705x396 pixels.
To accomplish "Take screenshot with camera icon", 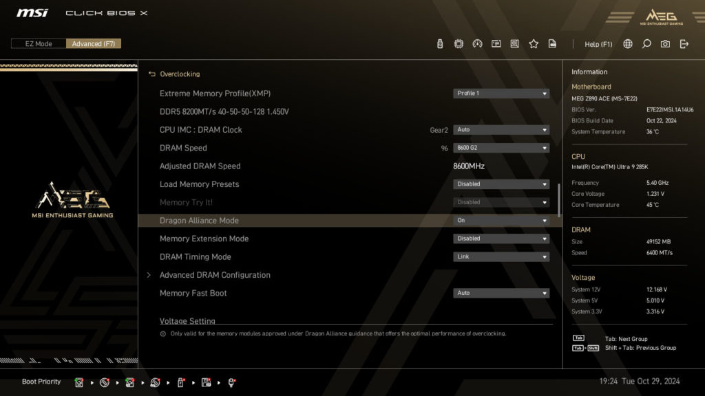I will click(666, 43).
